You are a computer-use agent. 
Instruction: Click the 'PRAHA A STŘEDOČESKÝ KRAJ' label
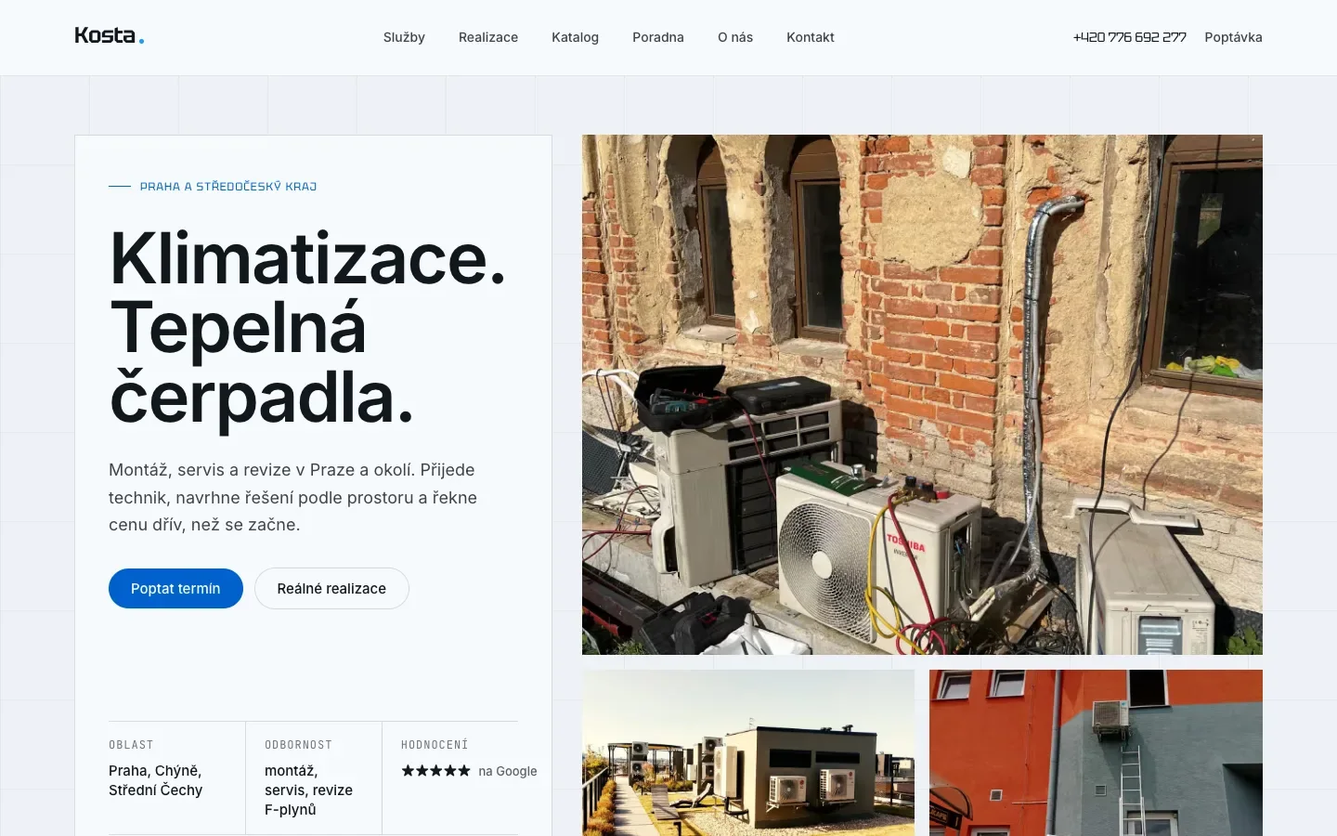(x=228, y=186)
